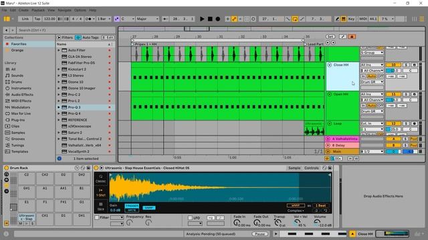Adjust the Simpler Volume knob
The image size is (428, 240).
pyautogui.click(x=317, y=223)
